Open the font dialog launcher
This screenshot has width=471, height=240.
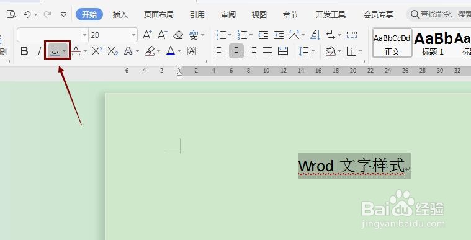click(205, 61)
